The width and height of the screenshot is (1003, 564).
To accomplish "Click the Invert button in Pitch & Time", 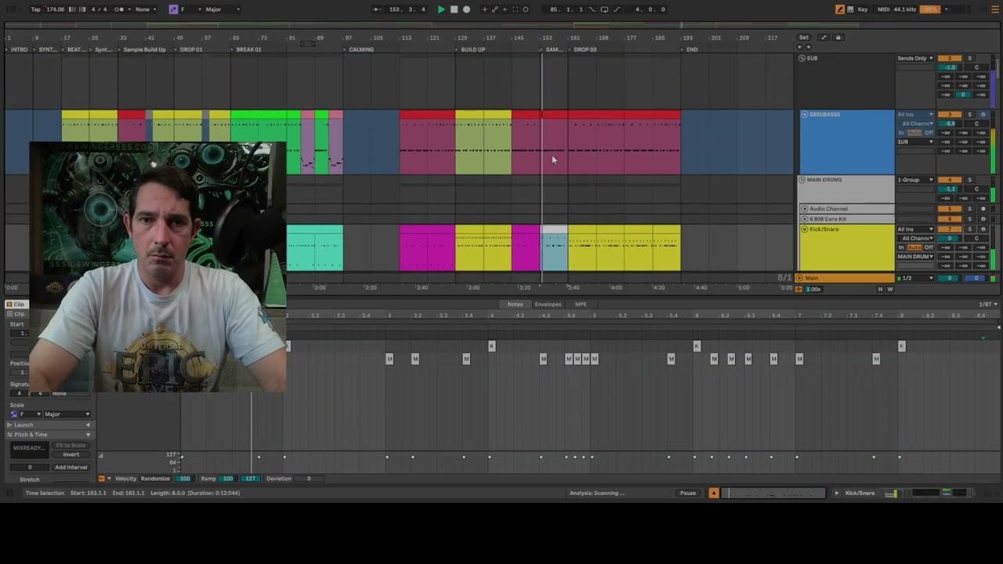I will (x=71, y=454).
